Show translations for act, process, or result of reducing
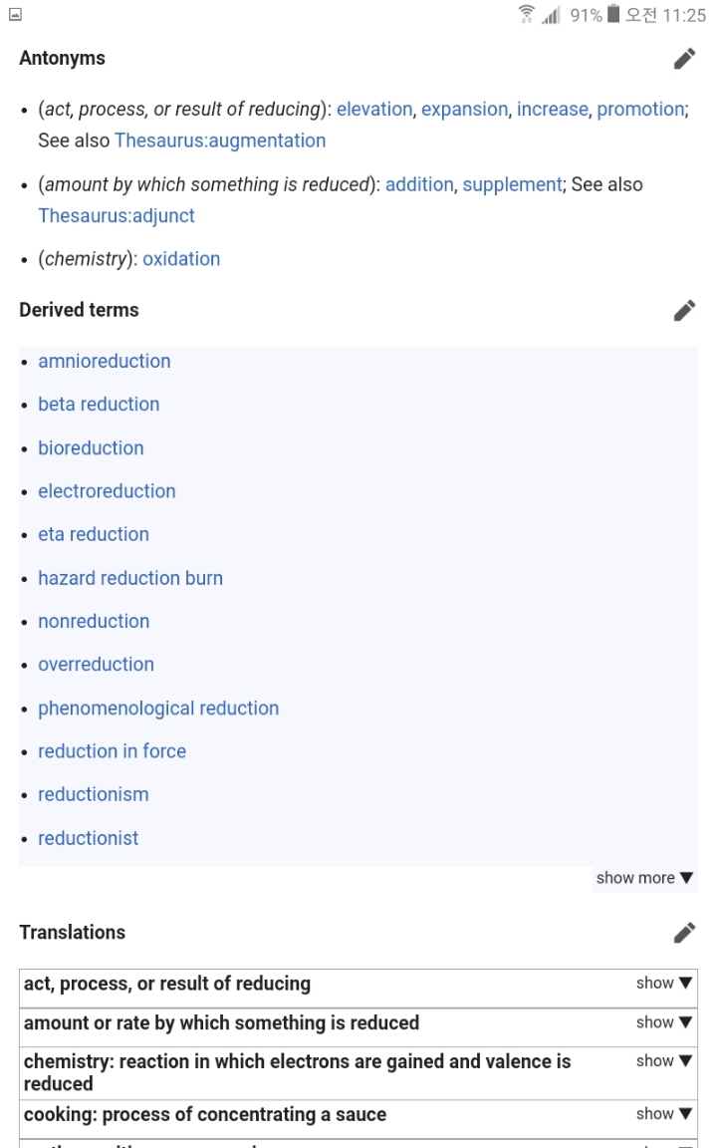This screenshot has width=716, height=1148. point(664,984)
